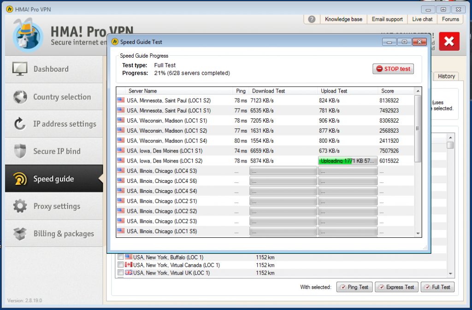Click the test results scroll-down arrow
This screenshot has height=310, width=472.
point(418,234)
